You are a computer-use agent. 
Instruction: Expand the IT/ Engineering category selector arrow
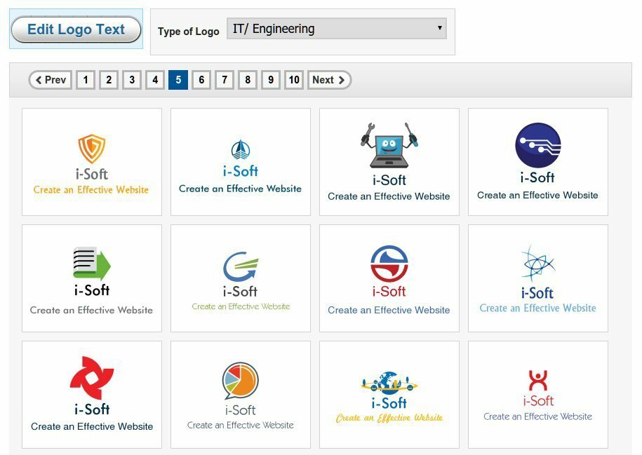pos(439,29)
